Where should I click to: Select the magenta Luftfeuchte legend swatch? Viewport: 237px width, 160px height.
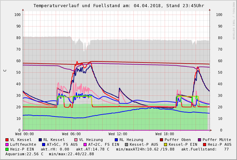click(x=7, y=144)
